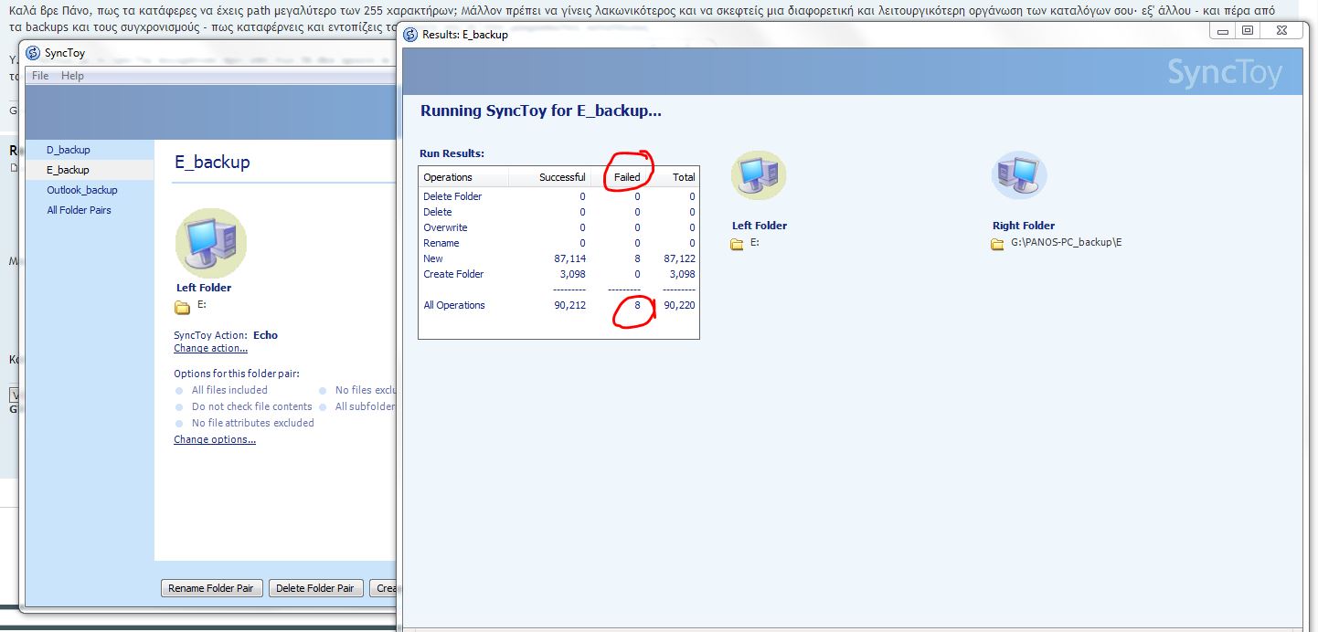
Task: Click the Rename Folder Pair button
Action: tap(211, 588)
